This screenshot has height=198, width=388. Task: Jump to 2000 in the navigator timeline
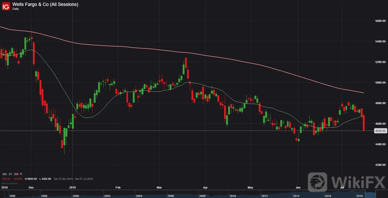click(76, 196)
